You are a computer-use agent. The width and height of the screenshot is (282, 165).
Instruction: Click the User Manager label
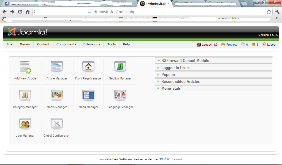(25, 136)
